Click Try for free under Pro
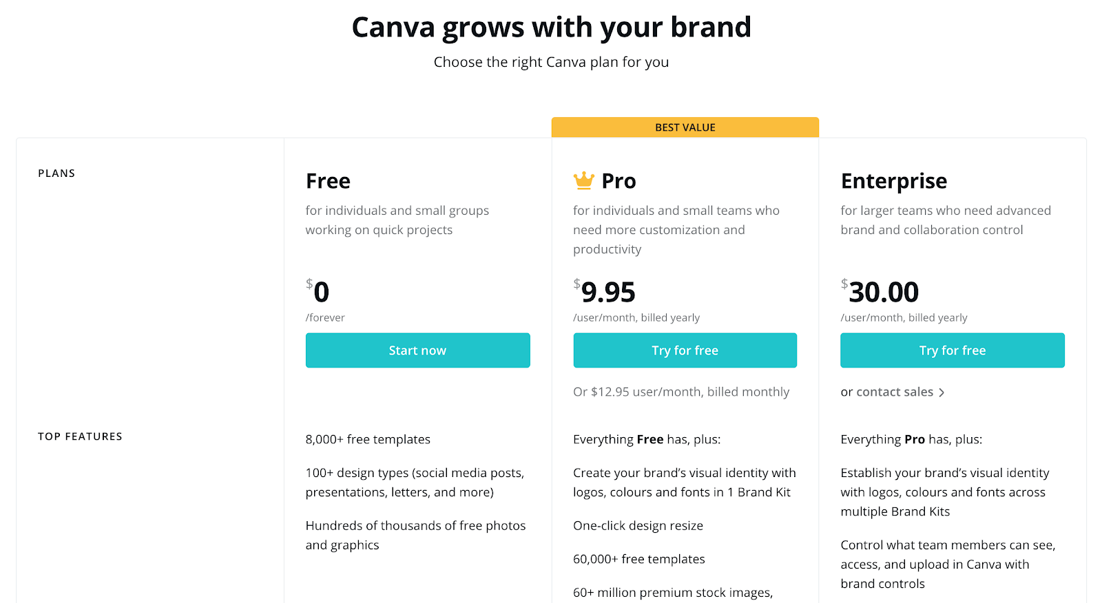The height and width of the screenshot is (603, 1102). (685, 350)
